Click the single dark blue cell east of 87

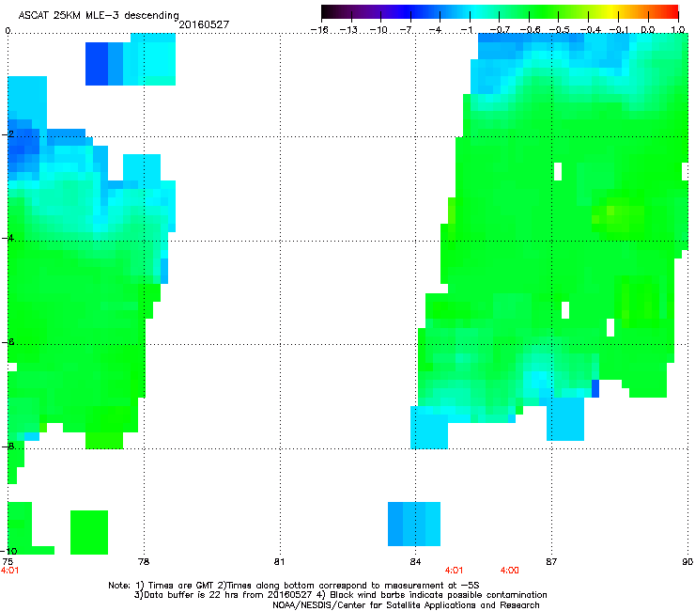pyautogui.click(x=595, y=389)
